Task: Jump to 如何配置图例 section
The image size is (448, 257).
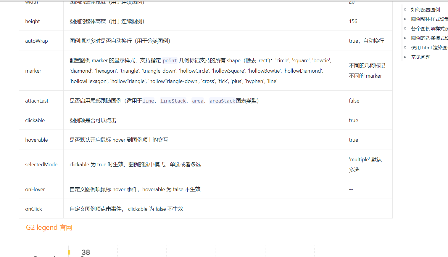Action: coord(425,10)
